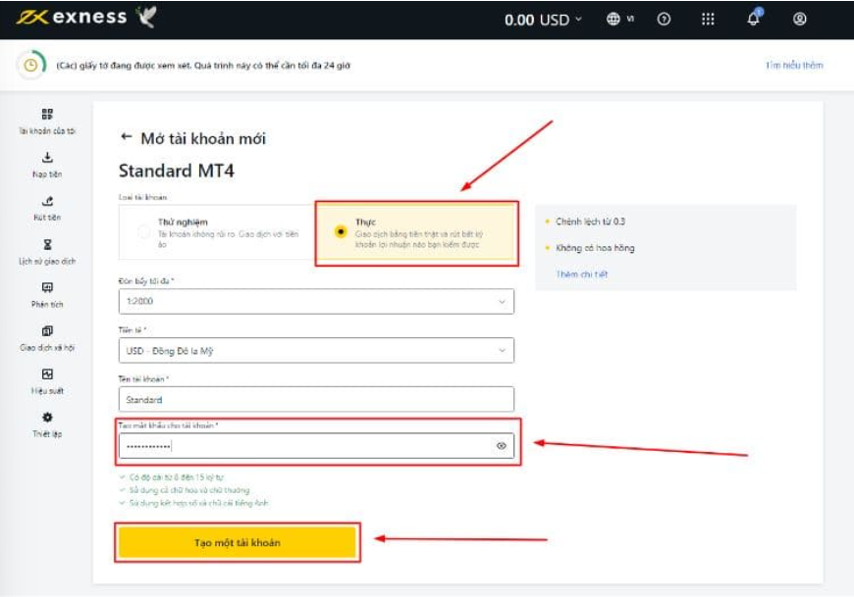Open the Đòn bẩy tối đa leverage dropdown

315,302
